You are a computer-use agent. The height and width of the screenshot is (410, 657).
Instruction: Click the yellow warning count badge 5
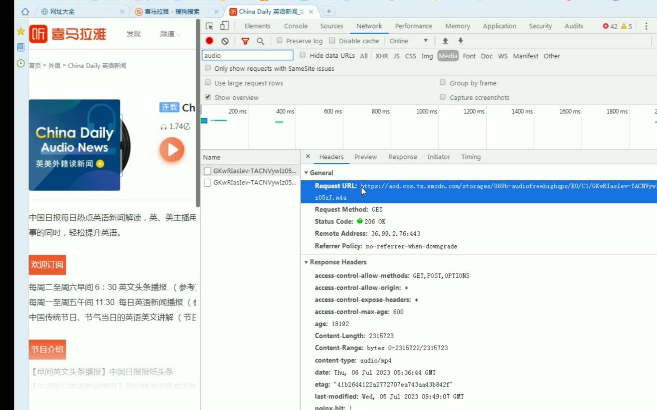626,26
